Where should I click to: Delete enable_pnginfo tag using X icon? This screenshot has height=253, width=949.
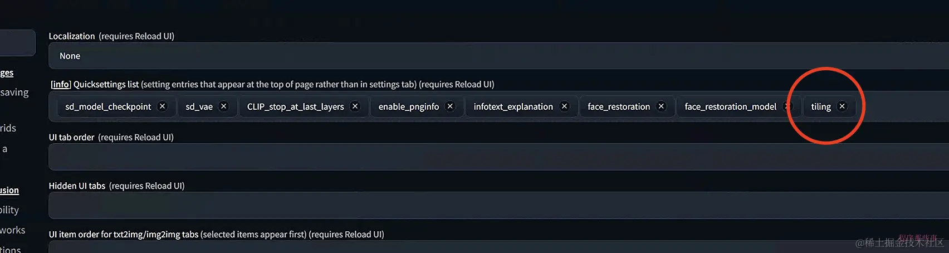450,106
